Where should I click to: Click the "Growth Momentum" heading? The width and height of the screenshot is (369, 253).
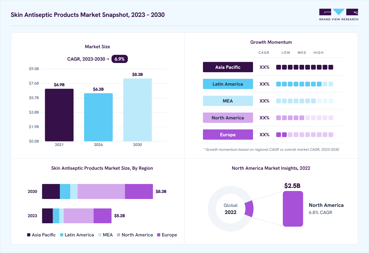(271, 42)
